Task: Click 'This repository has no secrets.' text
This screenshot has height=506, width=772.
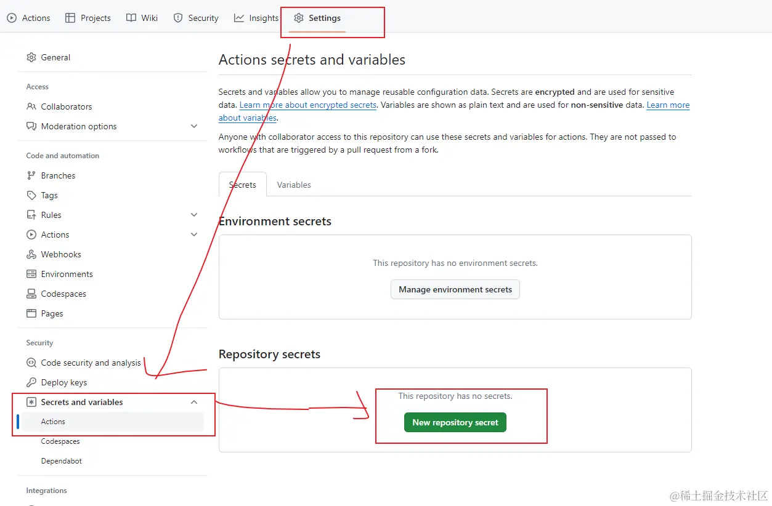Action: pos(455,396)
